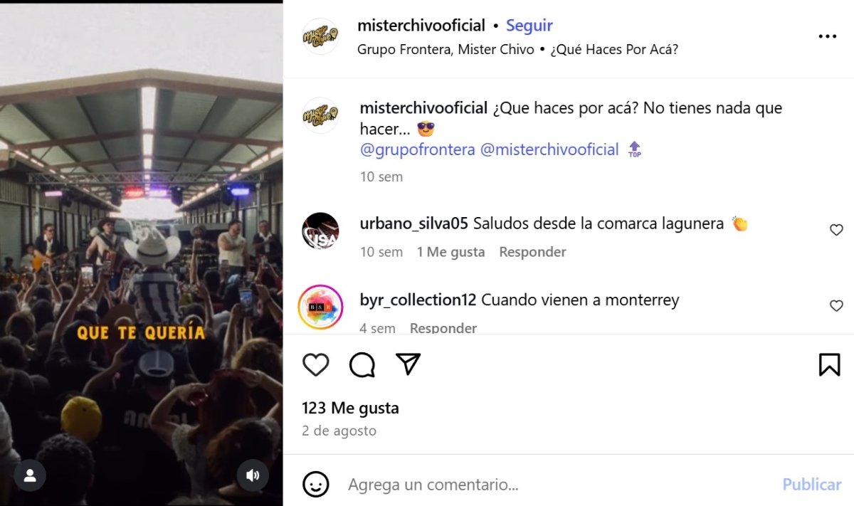This screenshot has height=506, width=854.
Task: Open comments via speech bubble icon
Action: click(x=362, y=365)
